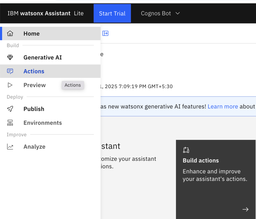Image resolution: width=256 pixels, height=219 pixels.
Task: Click the 'Enhance and improve your assistant's actions.' text
Action: [x=215, y=175]
